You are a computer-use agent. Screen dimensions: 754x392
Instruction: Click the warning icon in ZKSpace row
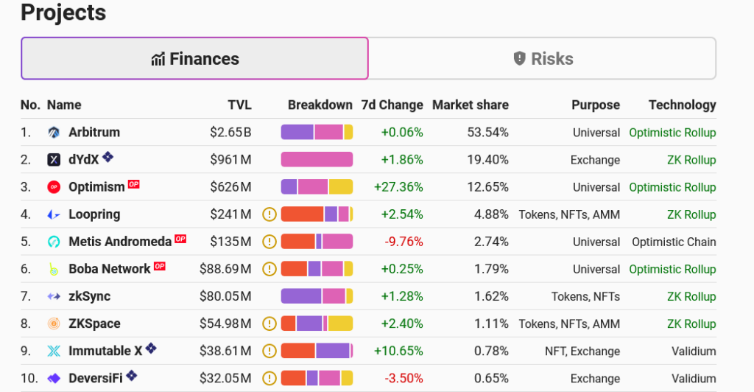click(x=269, y=323)
